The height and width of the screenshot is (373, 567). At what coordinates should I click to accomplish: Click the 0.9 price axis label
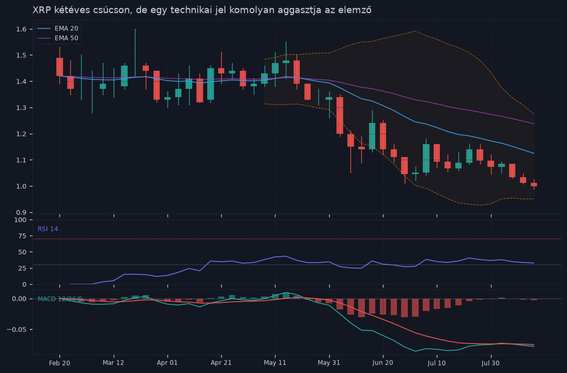21,212
